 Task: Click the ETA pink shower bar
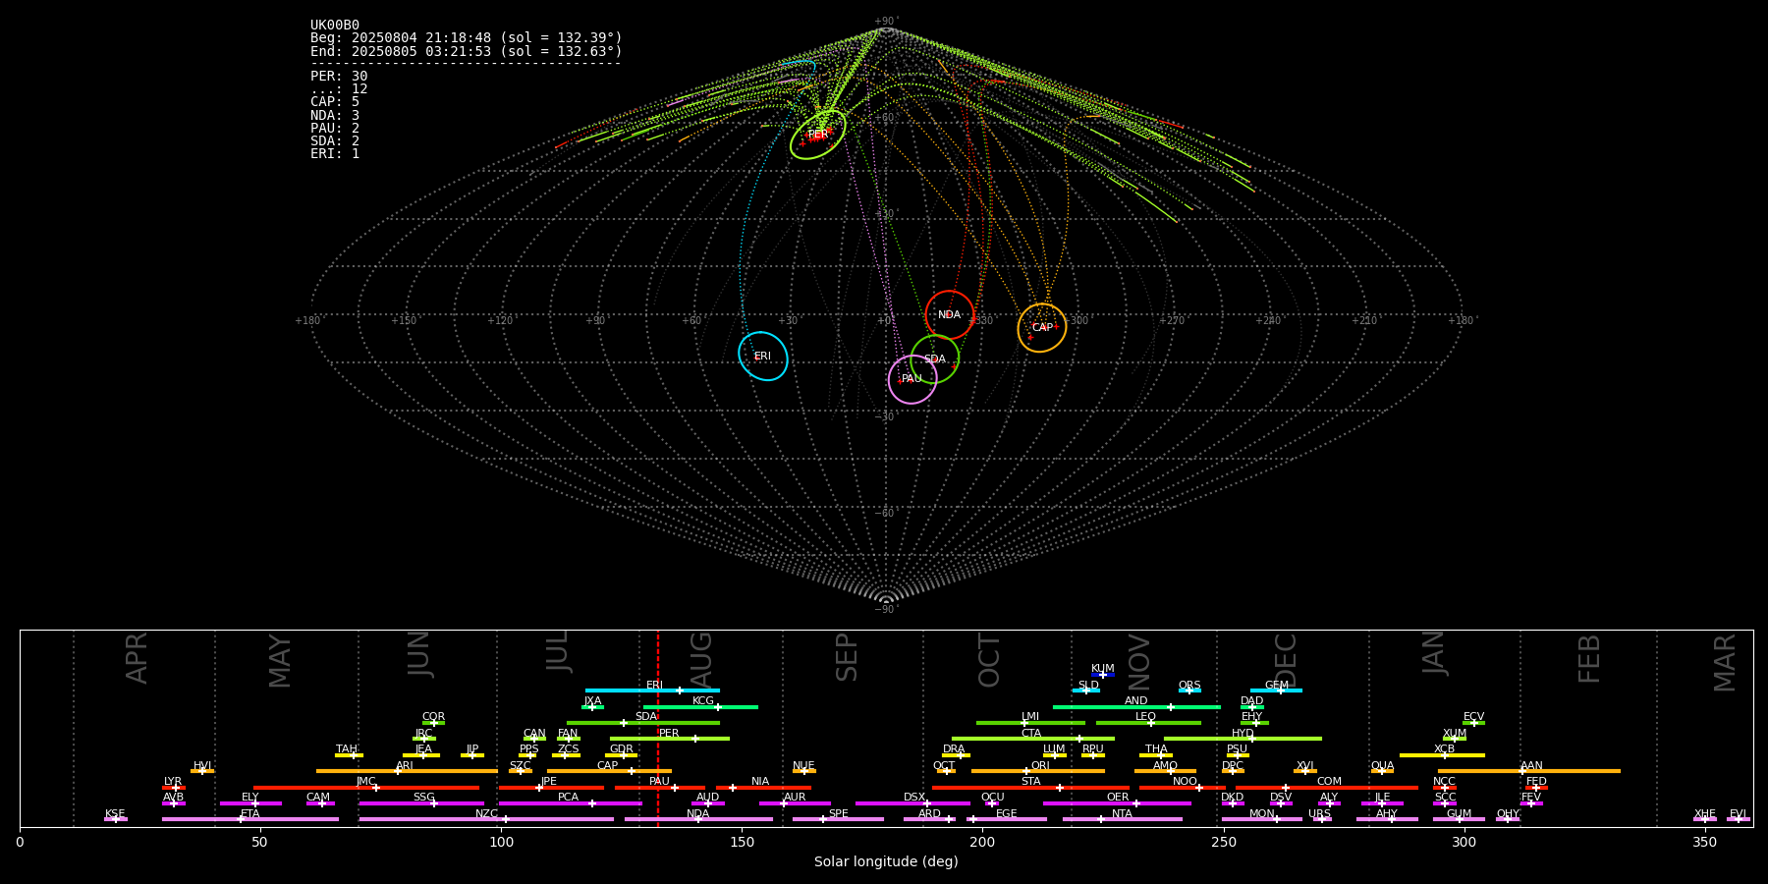(x=250, y=819)
